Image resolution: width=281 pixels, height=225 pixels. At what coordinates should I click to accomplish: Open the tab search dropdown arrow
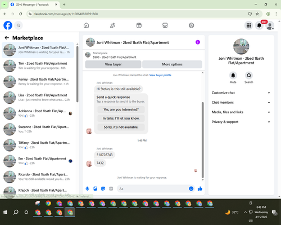coord(4,5)
